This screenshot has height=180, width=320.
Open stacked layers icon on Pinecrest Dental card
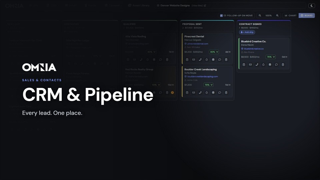point(213,60)
